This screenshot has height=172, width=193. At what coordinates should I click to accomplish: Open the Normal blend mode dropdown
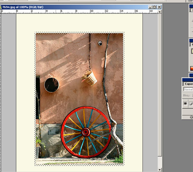[188, 89]
